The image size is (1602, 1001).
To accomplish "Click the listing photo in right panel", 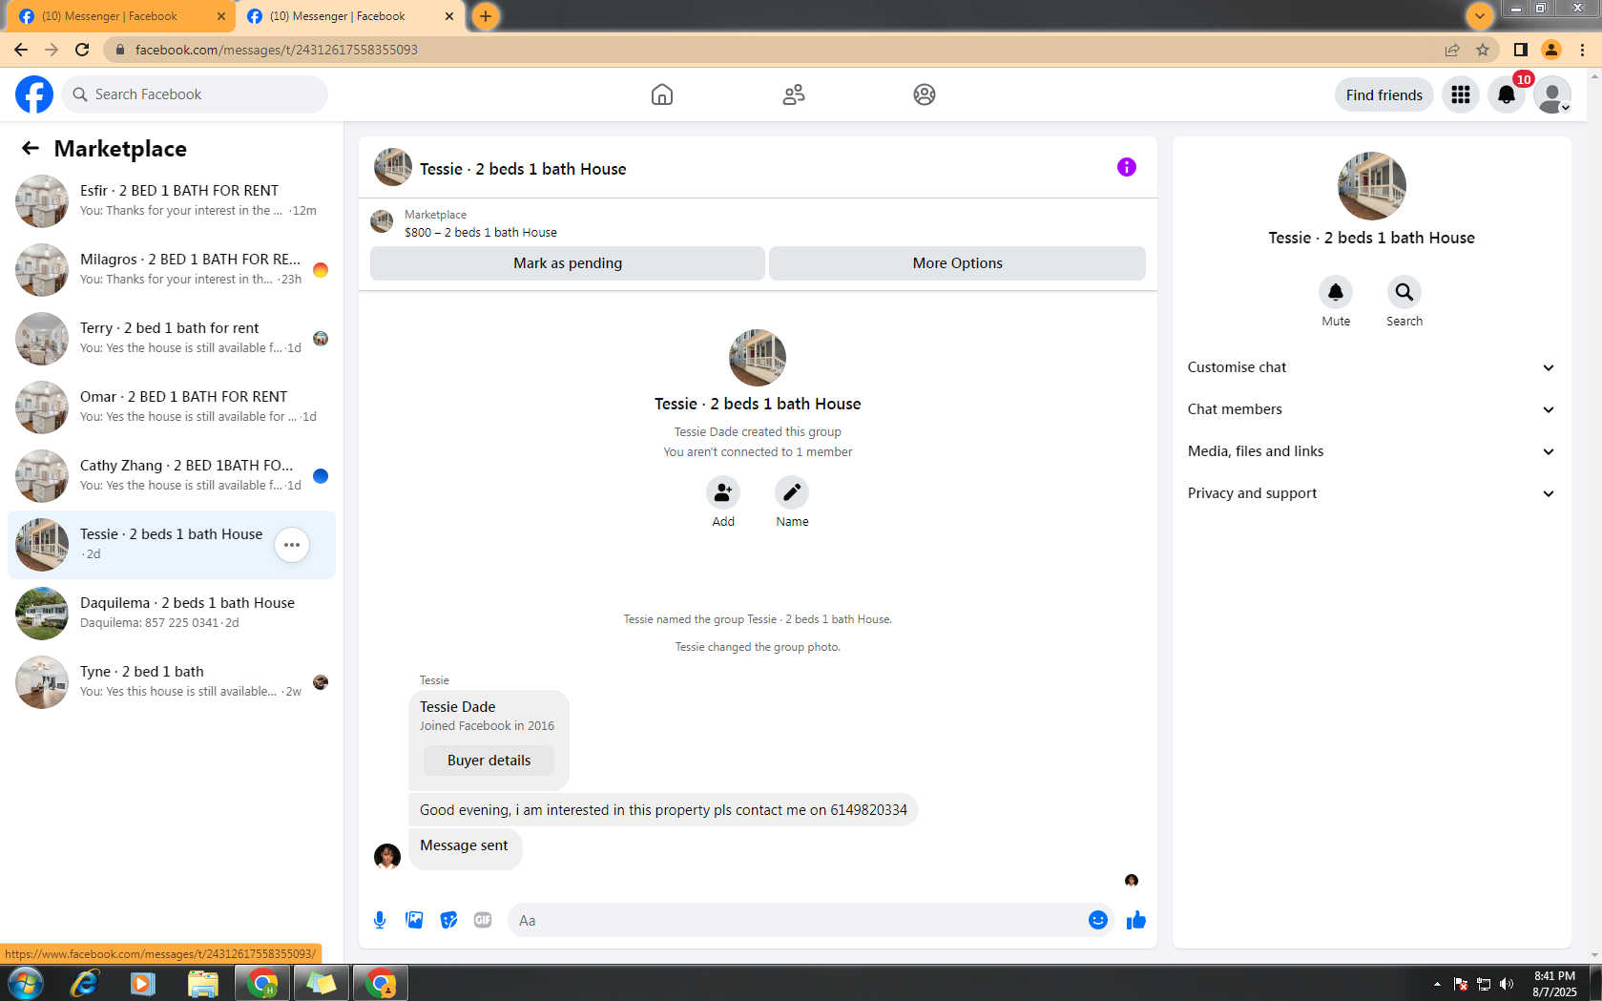I will [1371, 186].
